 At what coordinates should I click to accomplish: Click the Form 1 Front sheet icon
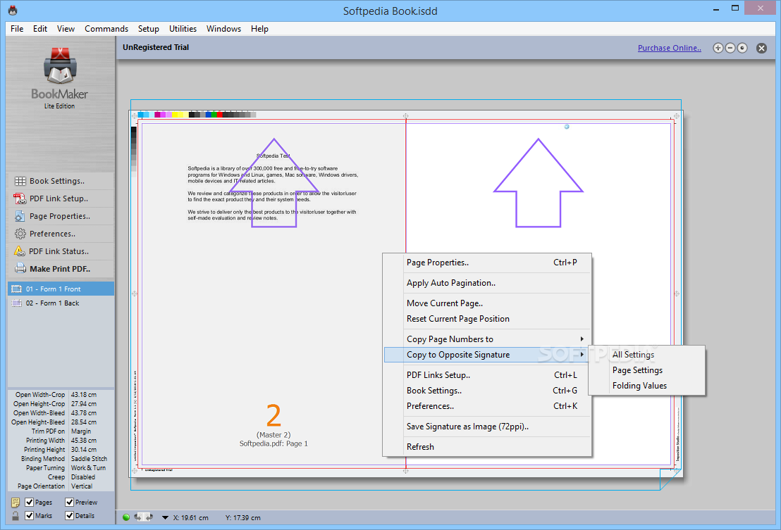pyautogui.click(x=17, y=289)
